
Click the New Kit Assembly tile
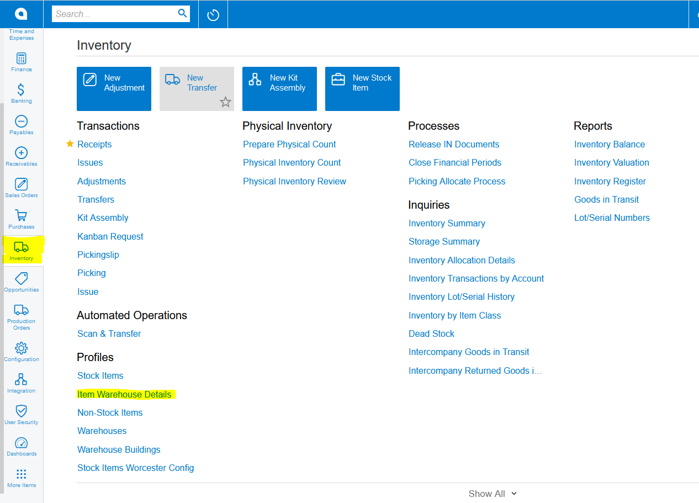coord(279,89)
